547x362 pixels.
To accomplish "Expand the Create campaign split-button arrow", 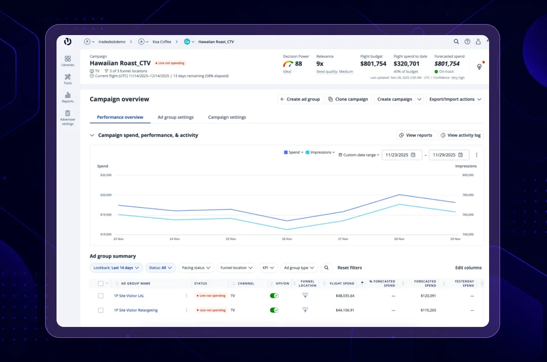I will pos(419,99).
